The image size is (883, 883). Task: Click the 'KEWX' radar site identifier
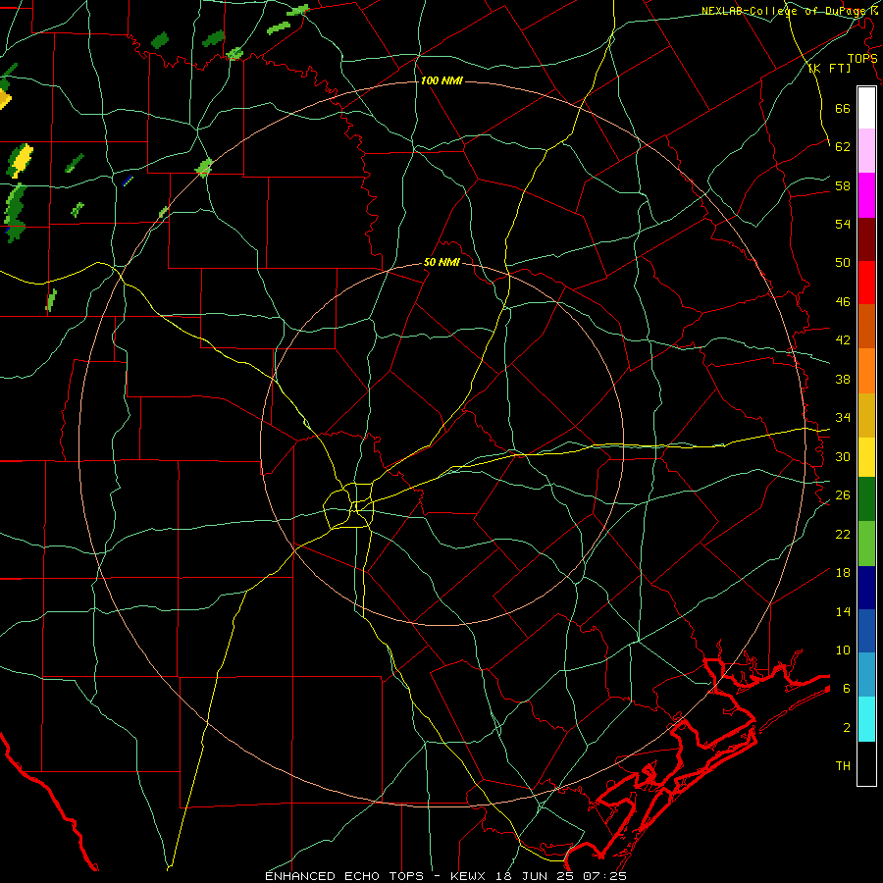click(x=469, y=876)
